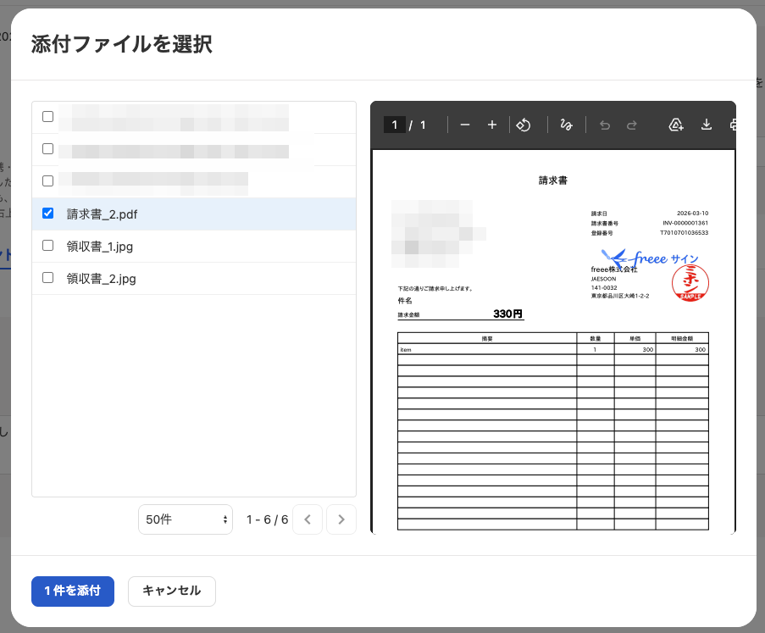Viewport: 765px width, 633px height.
Task: Check the 領収書_2.jpg checkbox
Action: (x=47, y=278)
